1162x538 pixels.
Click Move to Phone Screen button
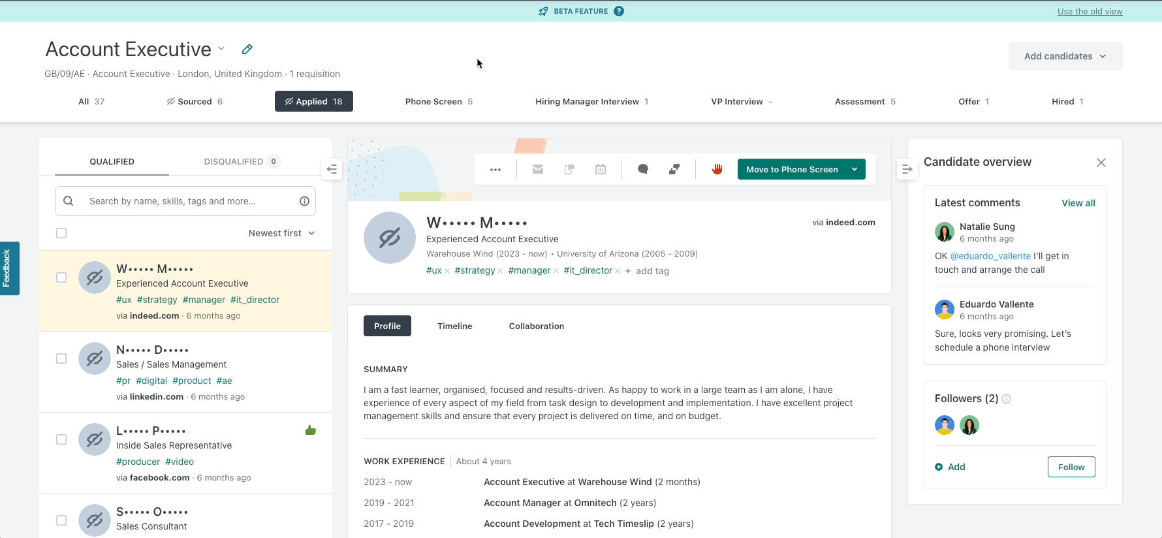pos(792,169)
